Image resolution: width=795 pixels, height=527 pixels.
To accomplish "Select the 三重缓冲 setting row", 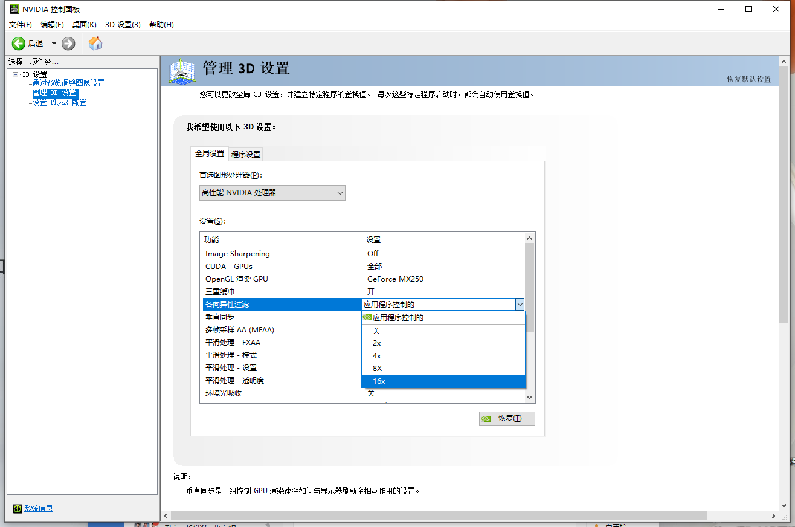I will [x=362, y=292].
